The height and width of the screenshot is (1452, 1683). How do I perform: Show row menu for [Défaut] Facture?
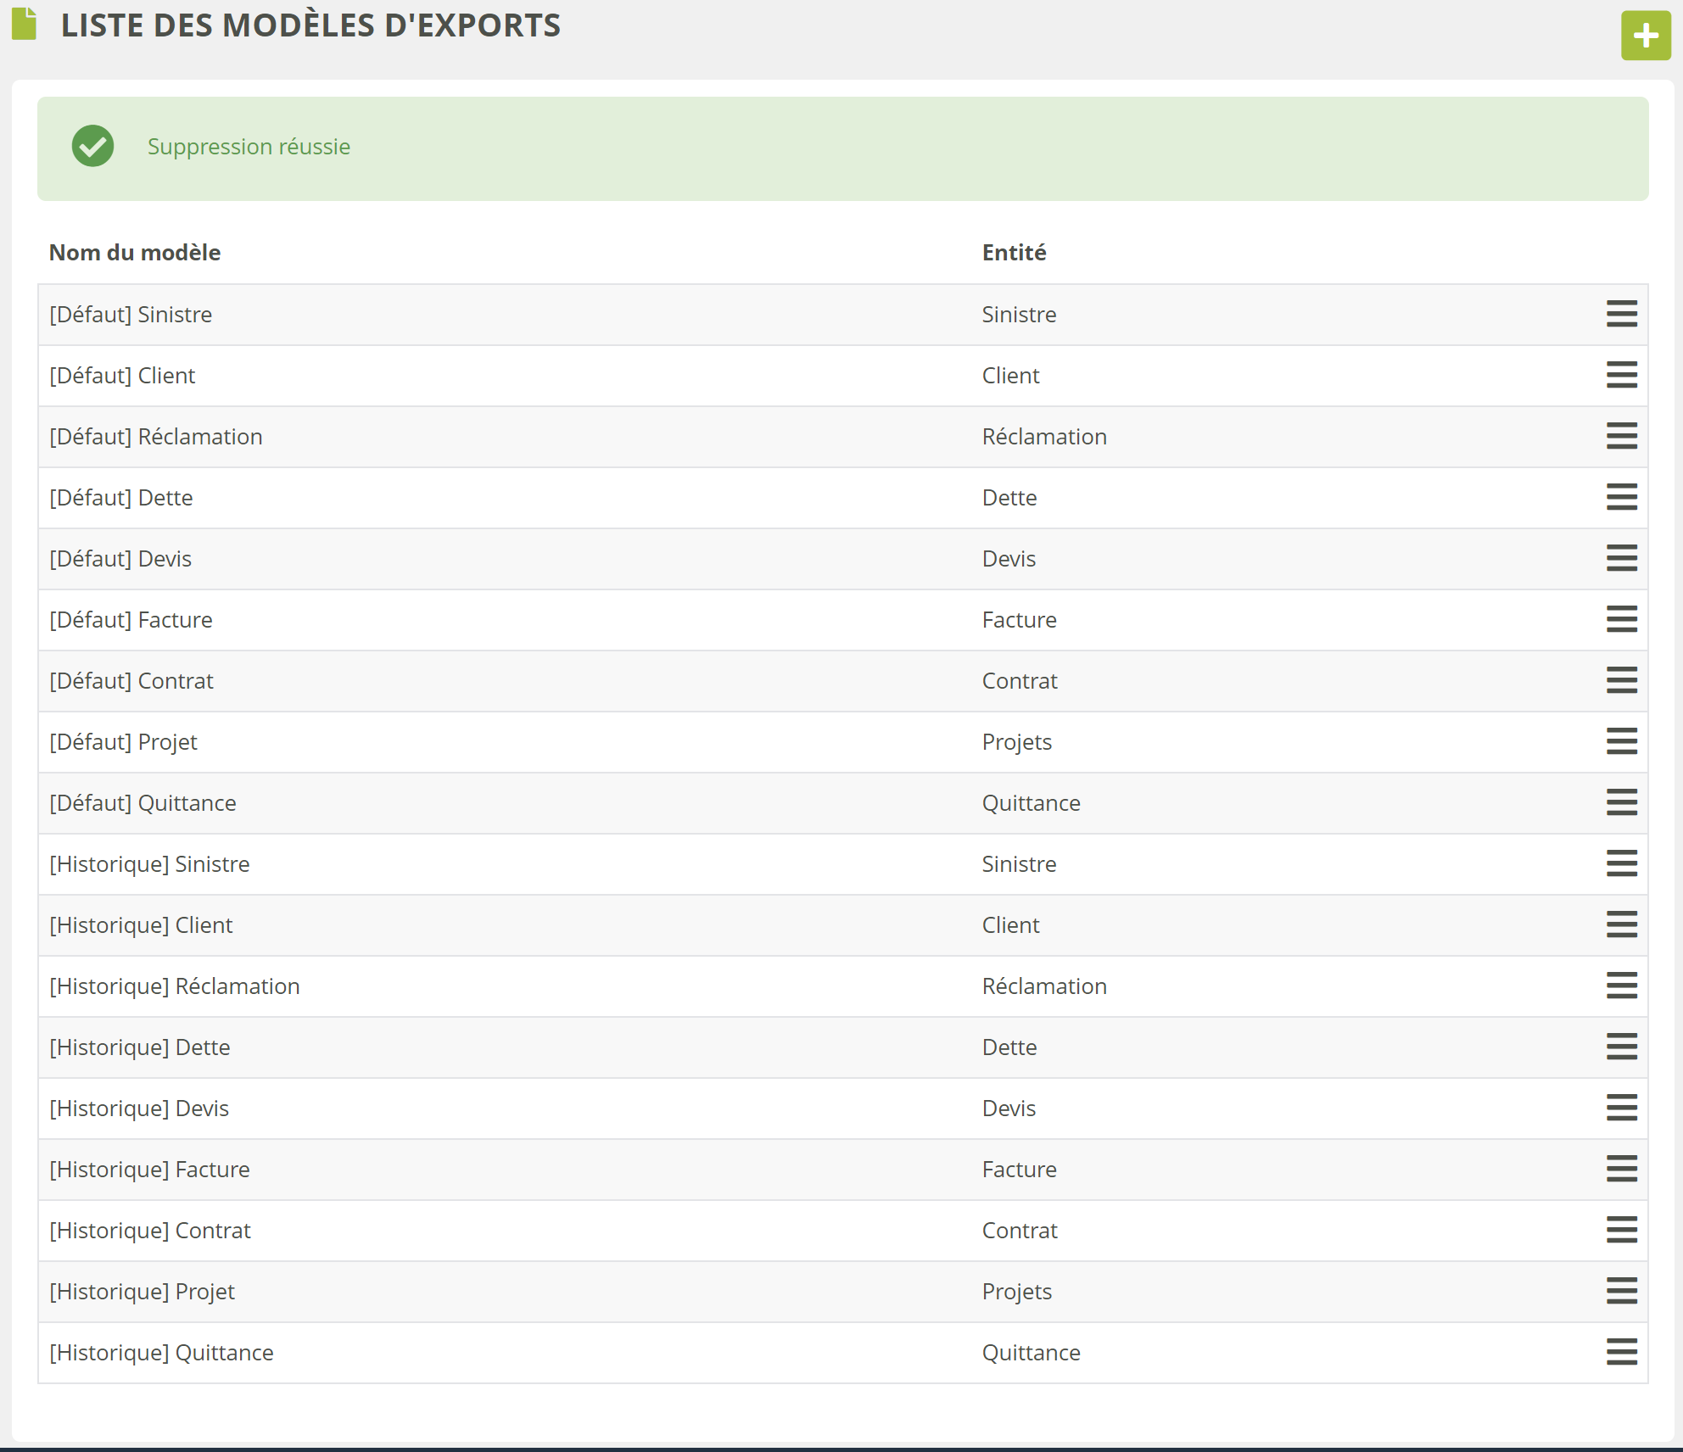(x=1621, y=620)
